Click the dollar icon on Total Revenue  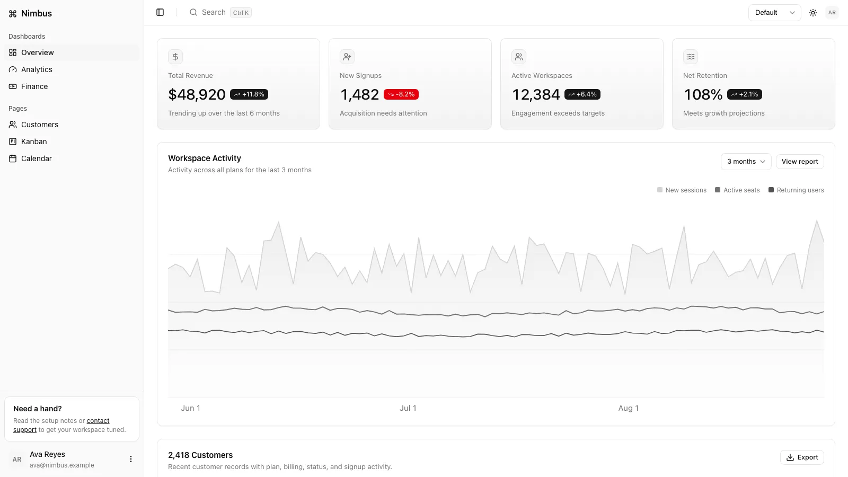(175, 57)
